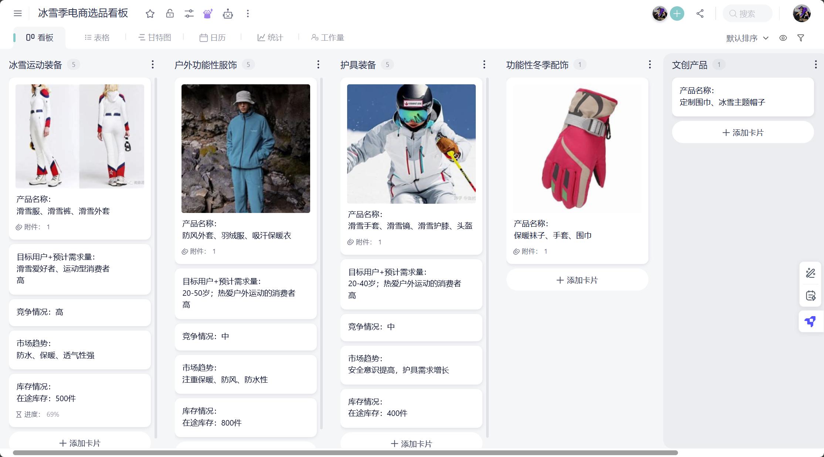The width and height of the screenshot is (824, 457).
Task: Switch to the 统计 view tab
Action: pyautogui.click(x=270, y=37)
